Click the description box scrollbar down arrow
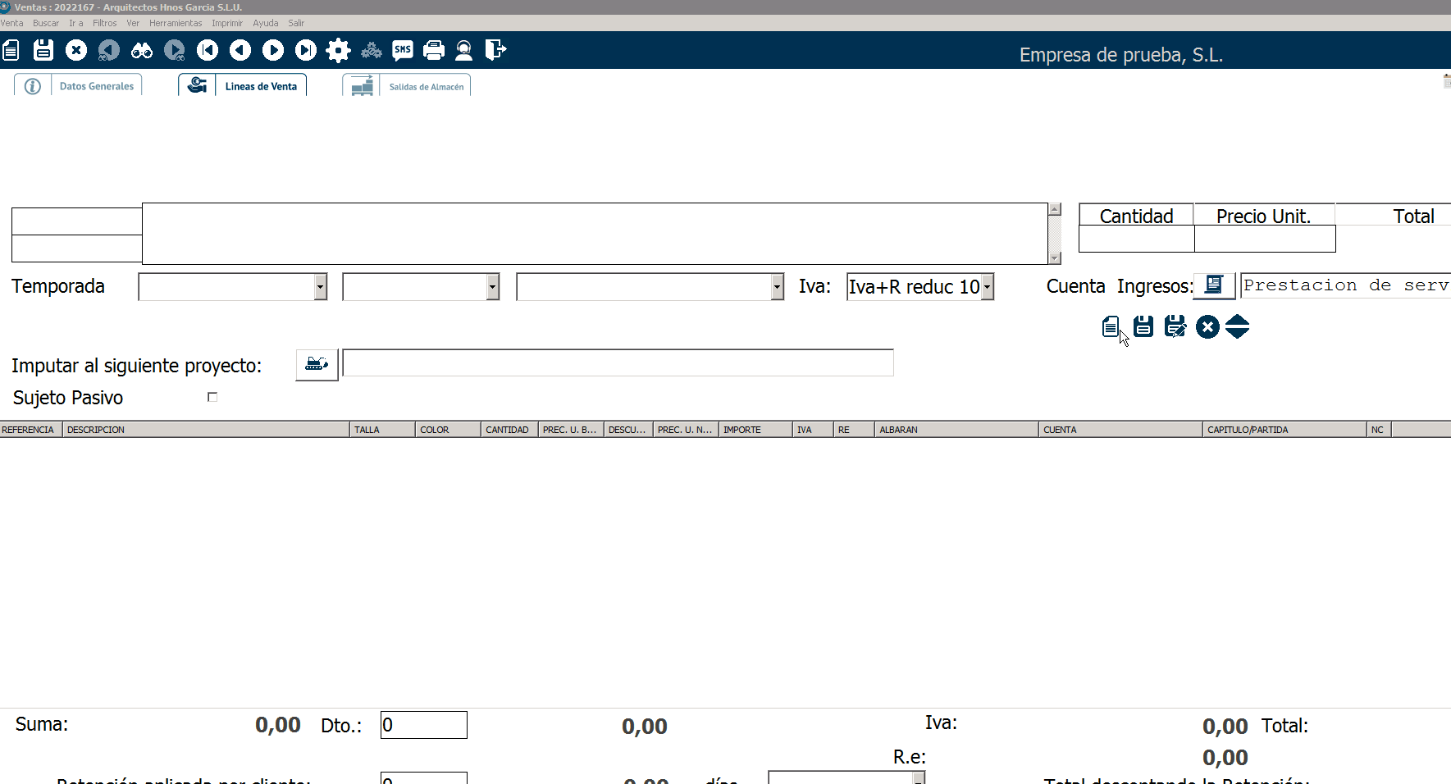1451x784 pixels. (1055, 258)
